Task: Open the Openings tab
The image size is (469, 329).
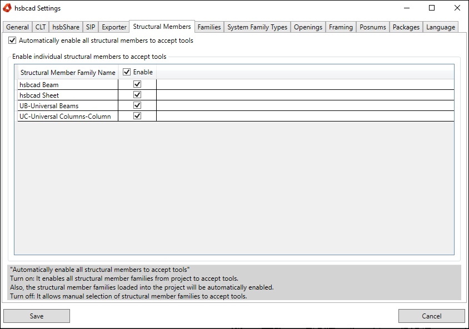Action: 308,27
